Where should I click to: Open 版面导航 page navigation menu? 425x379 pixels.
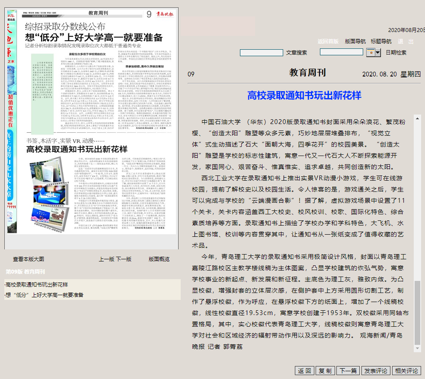355,41
